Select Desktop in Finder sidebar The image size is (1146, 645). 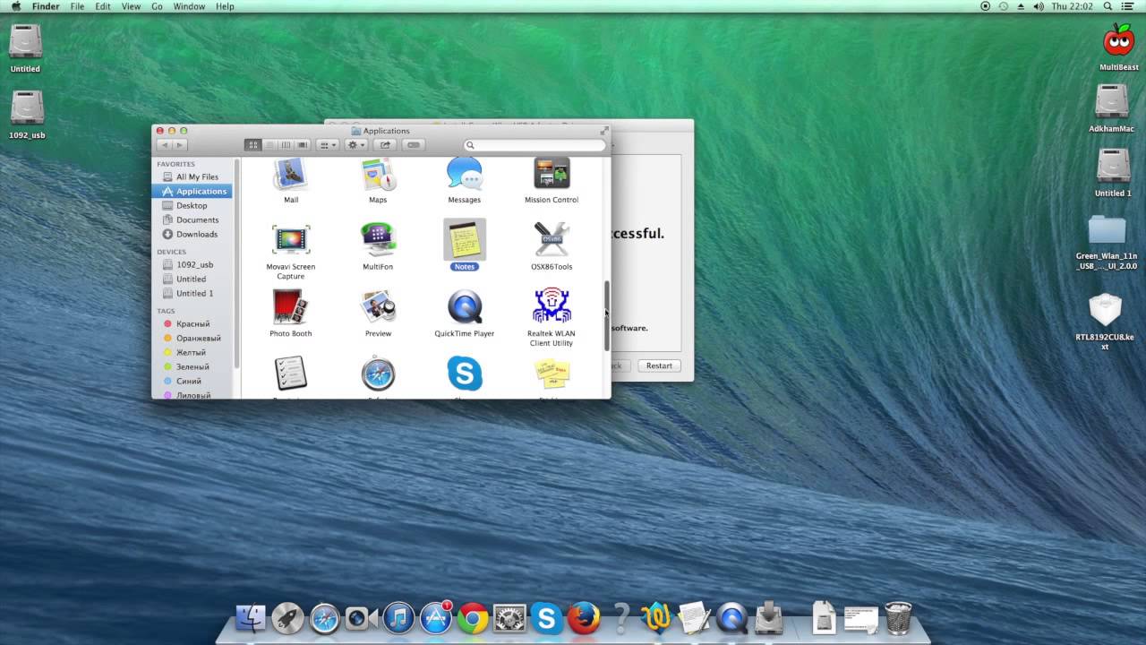(x=193, y=206)
